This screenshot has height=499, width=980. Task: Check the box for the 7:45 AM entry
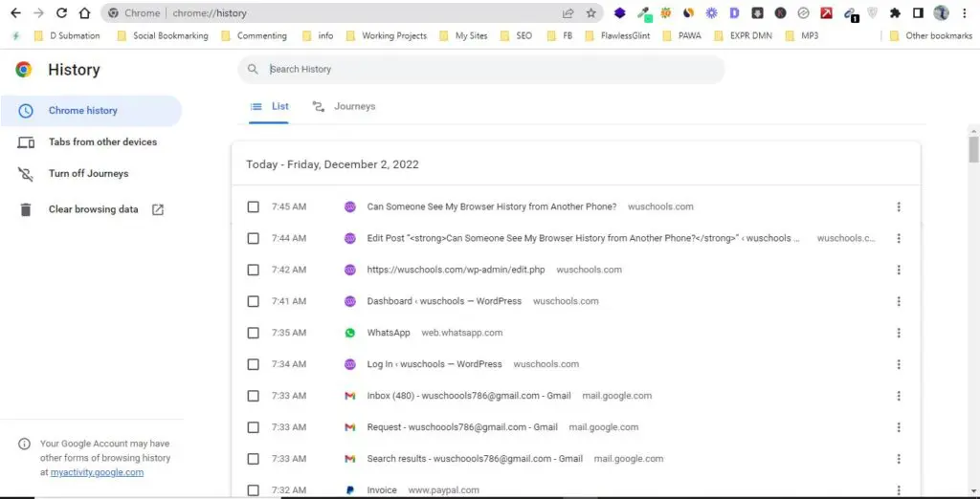[253, 206]
